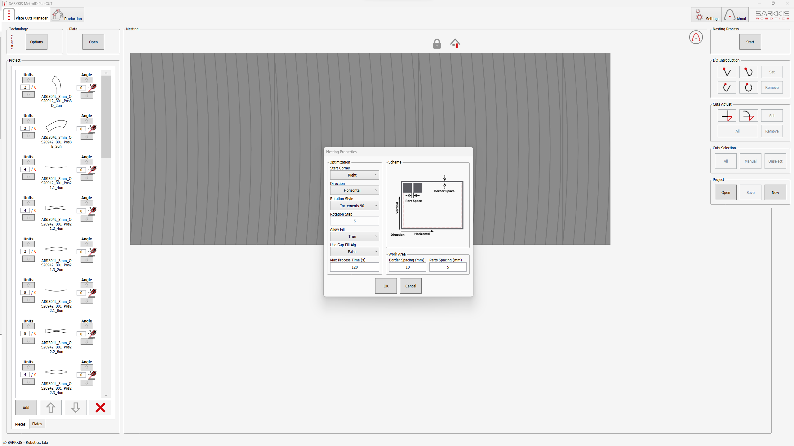Click Start in Nesting Process
794x446 pixels.
[x=750, y=42]
